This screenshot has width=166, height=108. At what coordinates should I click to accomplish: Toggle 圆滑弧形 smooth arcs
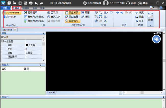(73, 21)
